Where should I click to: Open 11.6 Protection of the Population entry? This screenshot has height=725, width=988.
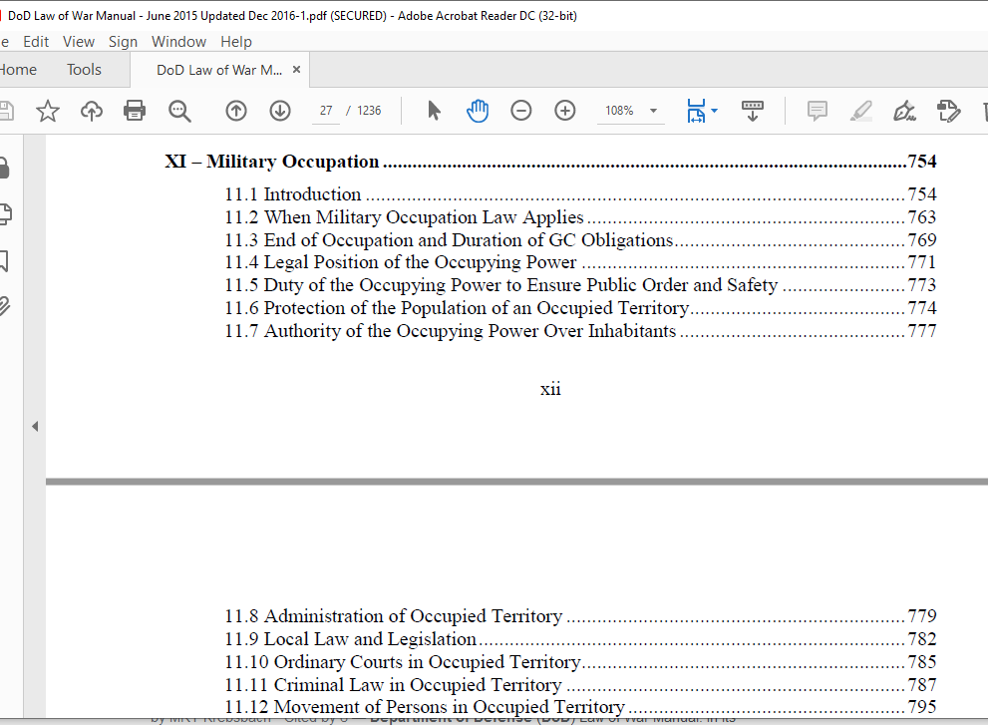[x=580, y=308]
